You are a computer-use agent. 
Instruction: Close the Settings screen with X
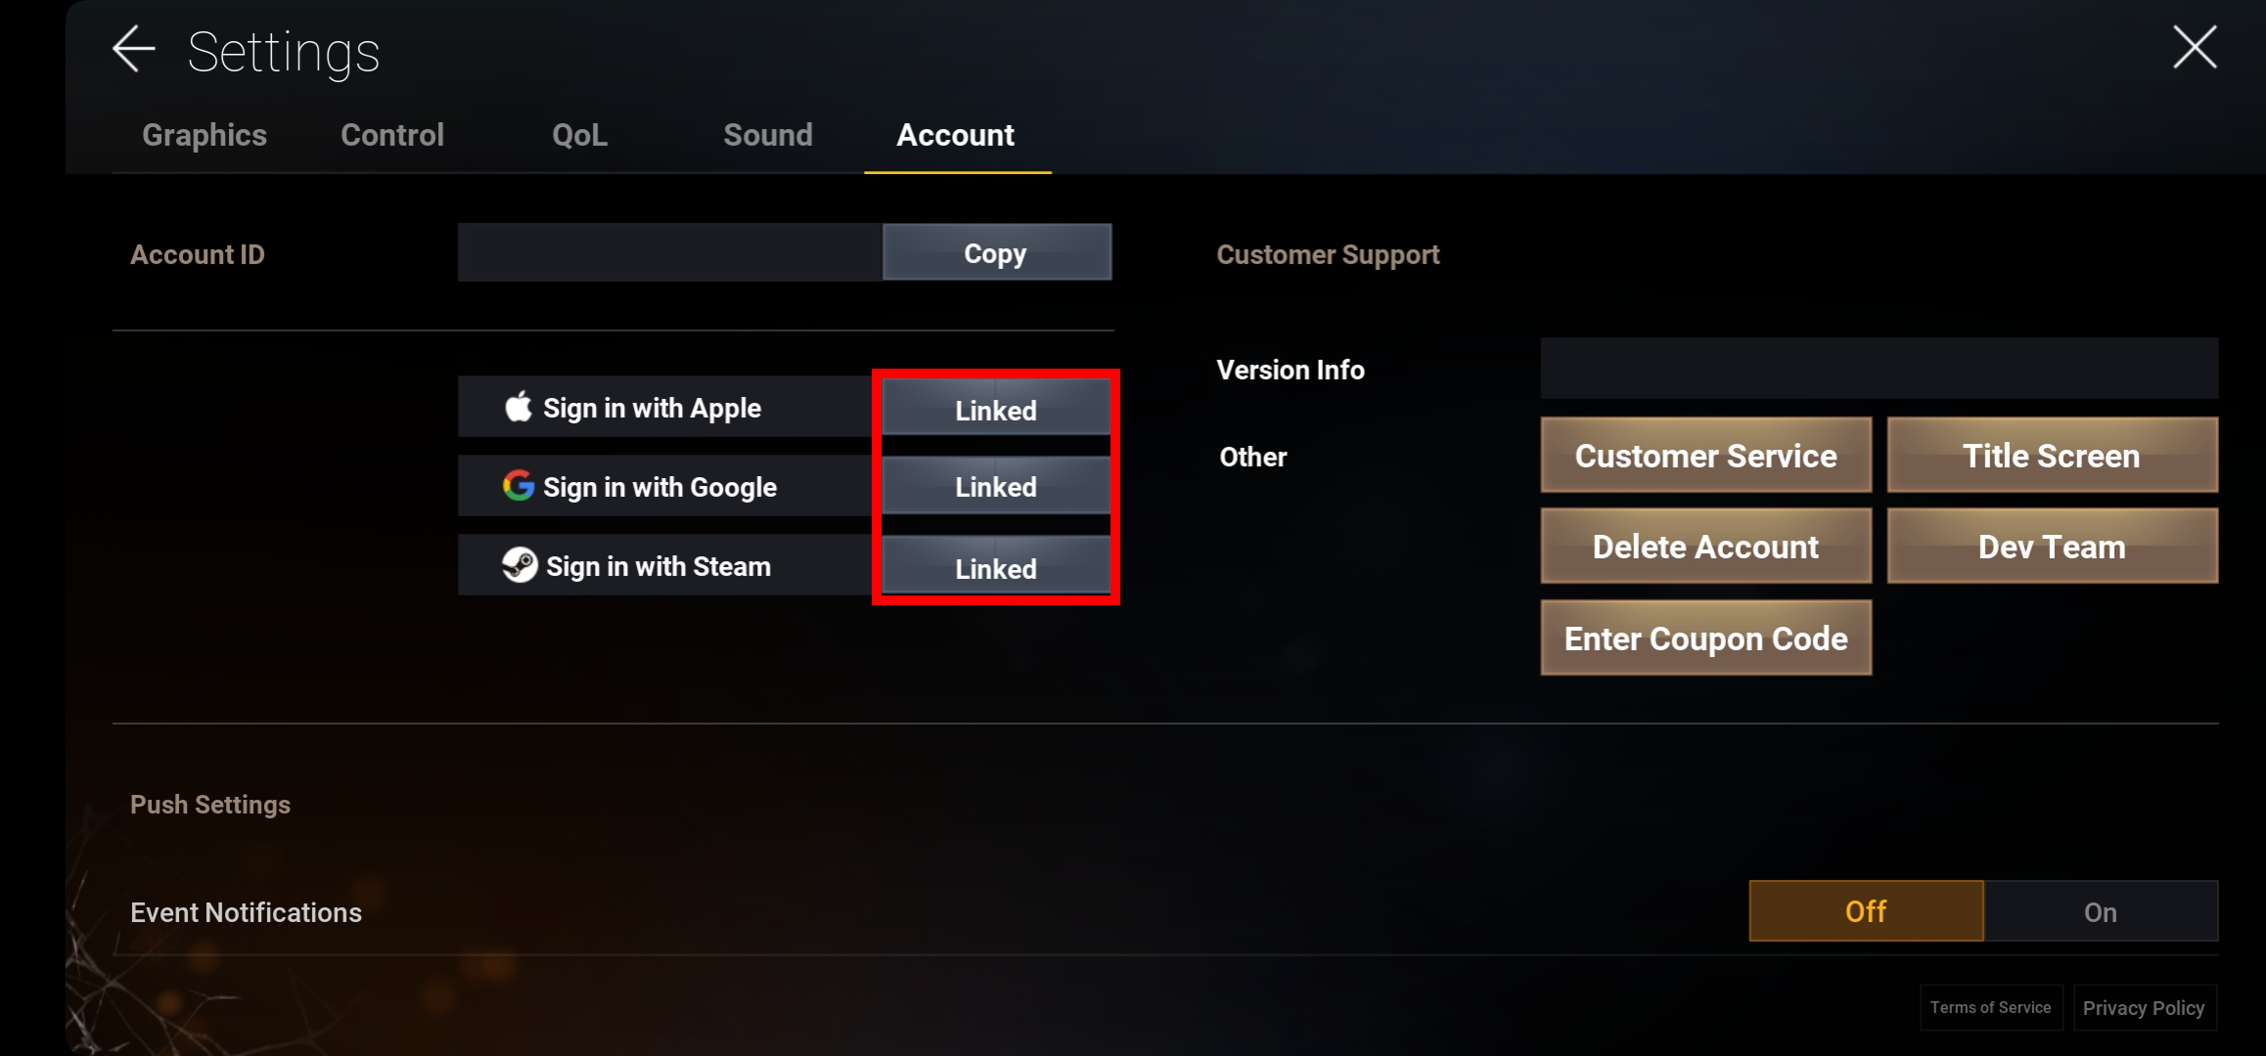[x=2195, y=47]
